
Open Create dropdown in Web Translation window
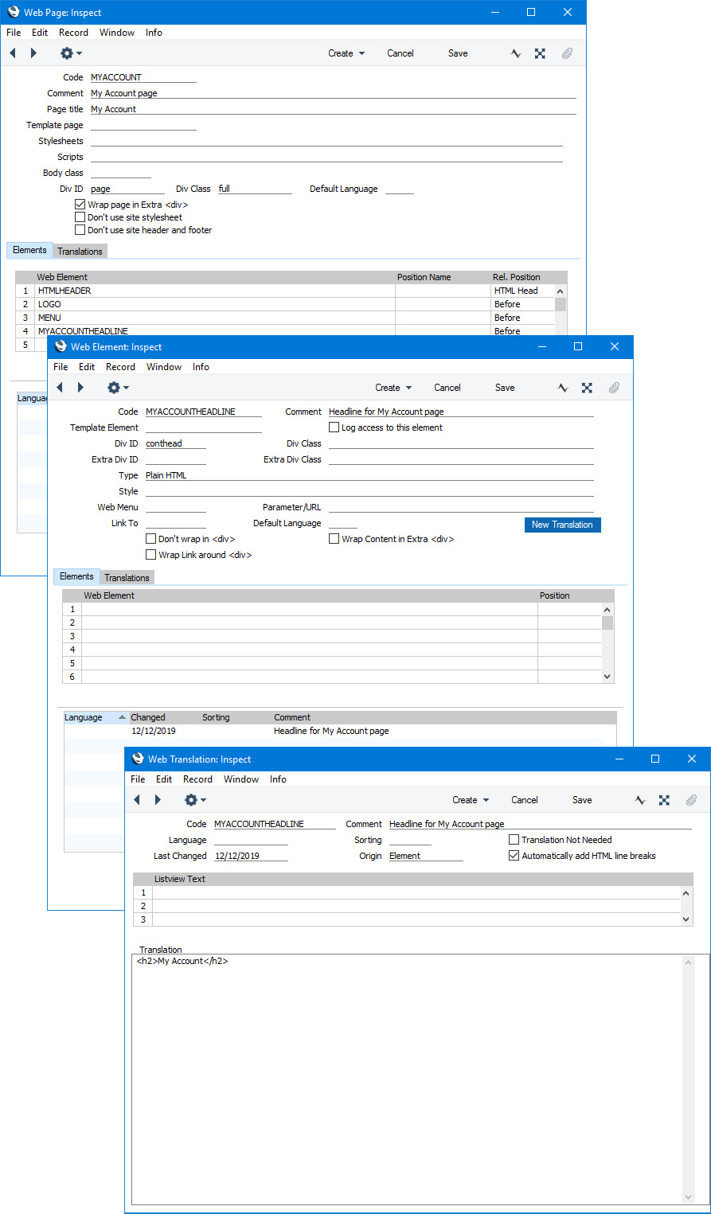(471, 800)
